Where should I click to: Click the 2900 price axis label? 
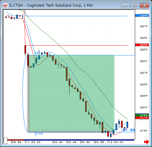144,61
